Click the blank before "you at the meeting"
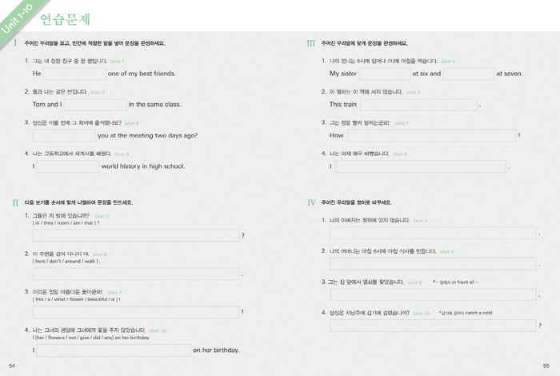560x376 pixels. (64, 135)
